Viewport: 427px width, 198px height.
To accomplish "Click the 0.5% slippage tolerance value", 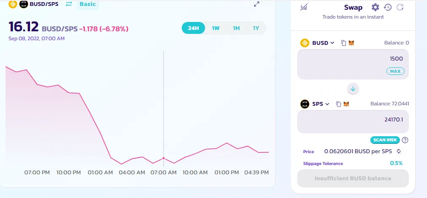I will [x=396, y=163].
